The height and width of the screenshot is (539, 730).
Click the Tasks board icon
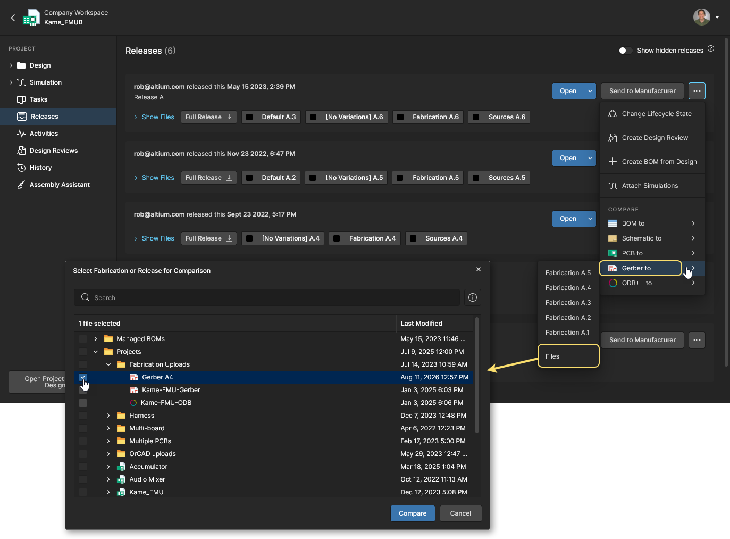(21, 99)
